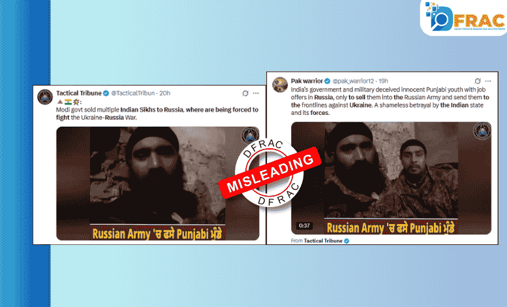
Task: Click Tactical Tribune verified badge
Action: click(x=106, y=93)
